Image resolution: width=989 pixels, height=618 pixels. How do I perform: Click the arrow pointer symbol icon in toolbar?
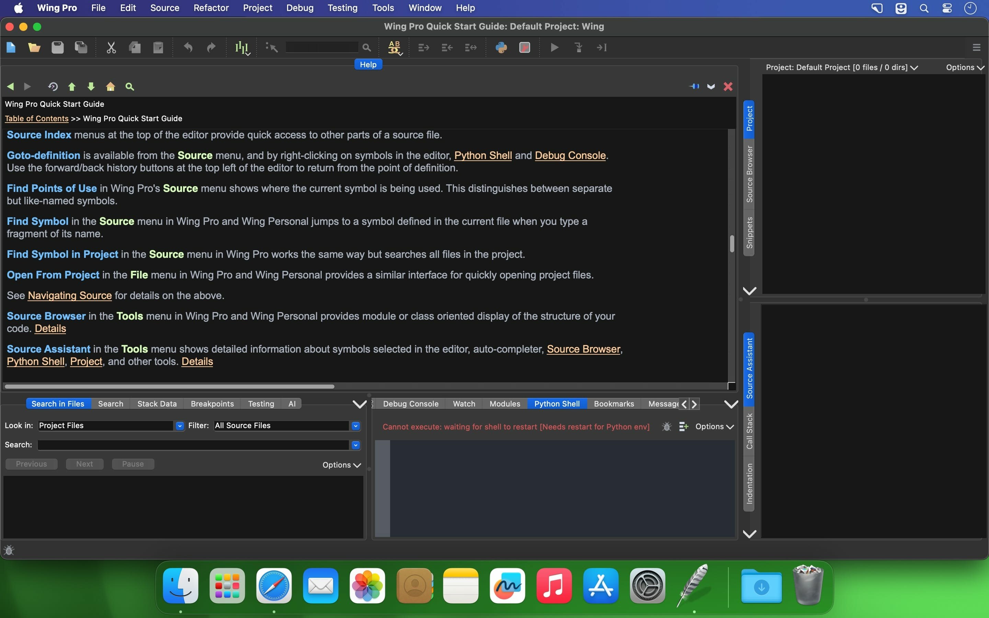click(272, 47)
